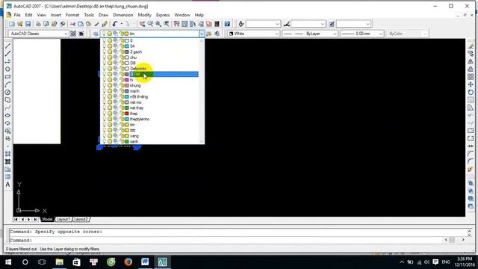
Task: Open the File menu
Action: [x=17, y=15]
